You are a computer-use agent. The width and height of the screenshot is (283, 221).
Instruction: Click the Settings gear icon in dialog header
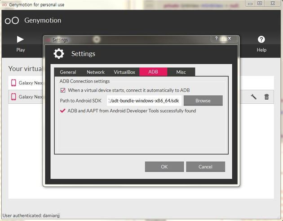pos(59,54)
